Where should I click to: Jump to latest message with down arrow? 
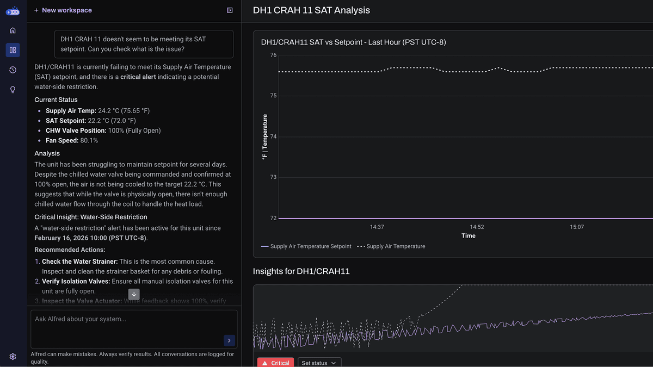click(x=134, y=294)
